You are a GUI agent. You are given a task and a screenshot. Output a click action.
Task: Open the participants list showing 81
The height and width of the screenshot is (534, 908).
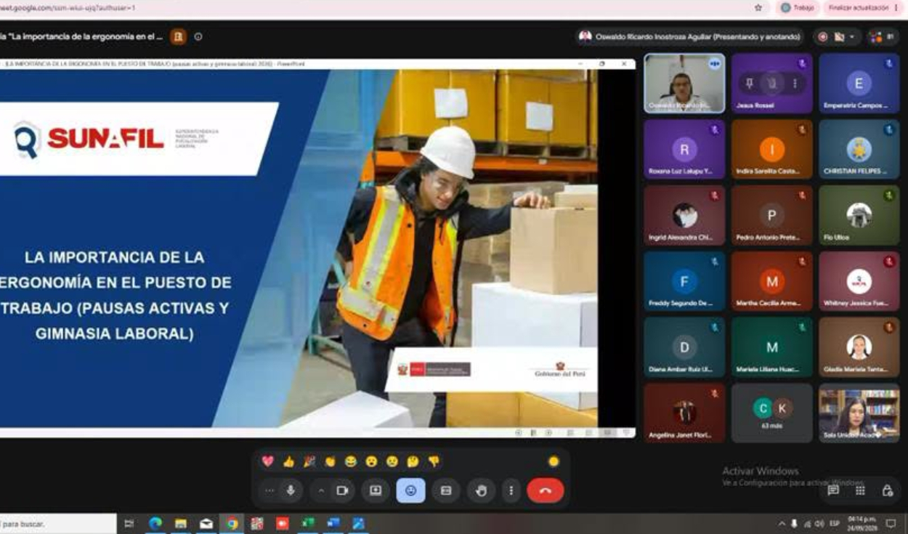(x=883, y=36)
